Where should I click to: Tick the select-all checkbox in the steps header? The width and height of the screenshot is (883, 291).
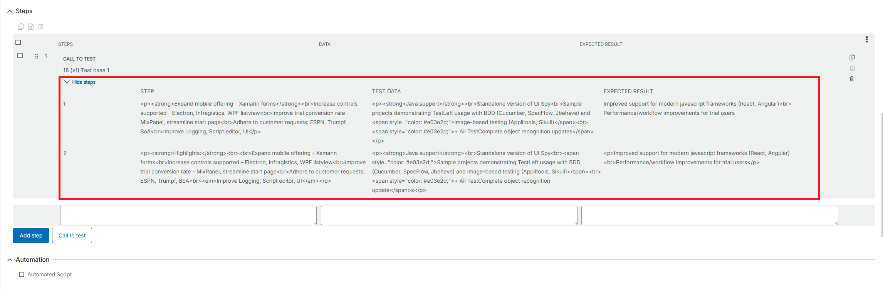[x=18, y=42]
